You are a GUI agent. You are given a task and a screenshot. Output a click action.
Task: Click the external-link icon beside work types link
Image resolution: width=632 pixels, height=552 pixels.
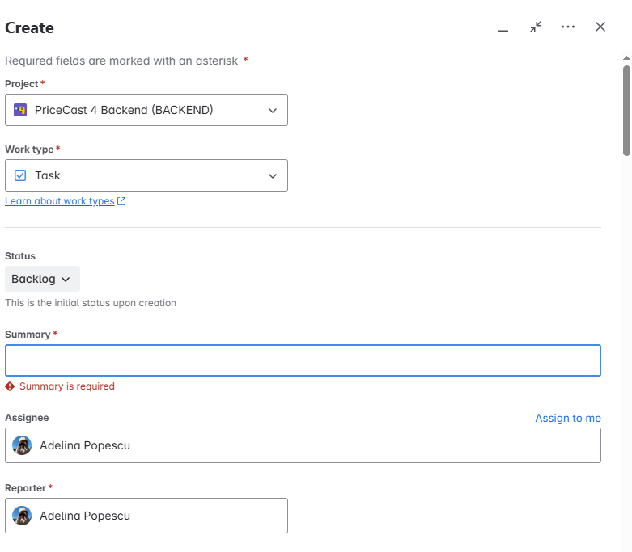[x=121, y=201]
